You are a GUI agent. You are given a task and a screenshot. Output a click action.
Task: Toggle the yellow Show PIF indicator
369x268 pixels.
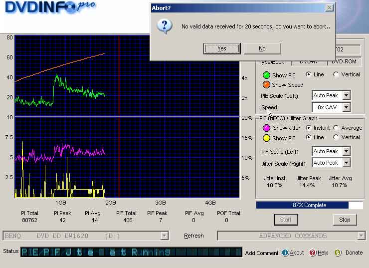pyautogui.click(x=266, y=138)
